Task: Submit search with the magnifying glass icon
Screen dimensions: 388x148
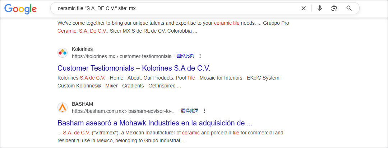Action: [x=349, y=8]
